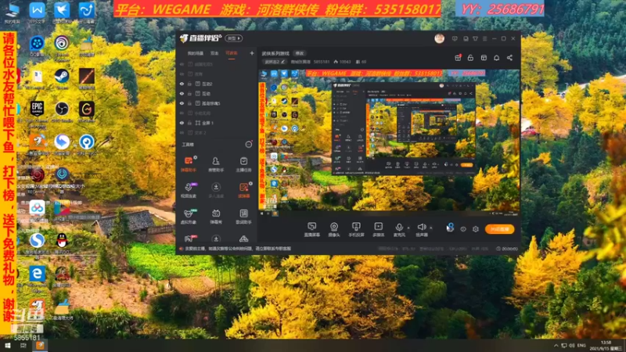Screen dimensions: 626x352
Task: Open the hamburger menu in title bar
Action: [484, 38]
